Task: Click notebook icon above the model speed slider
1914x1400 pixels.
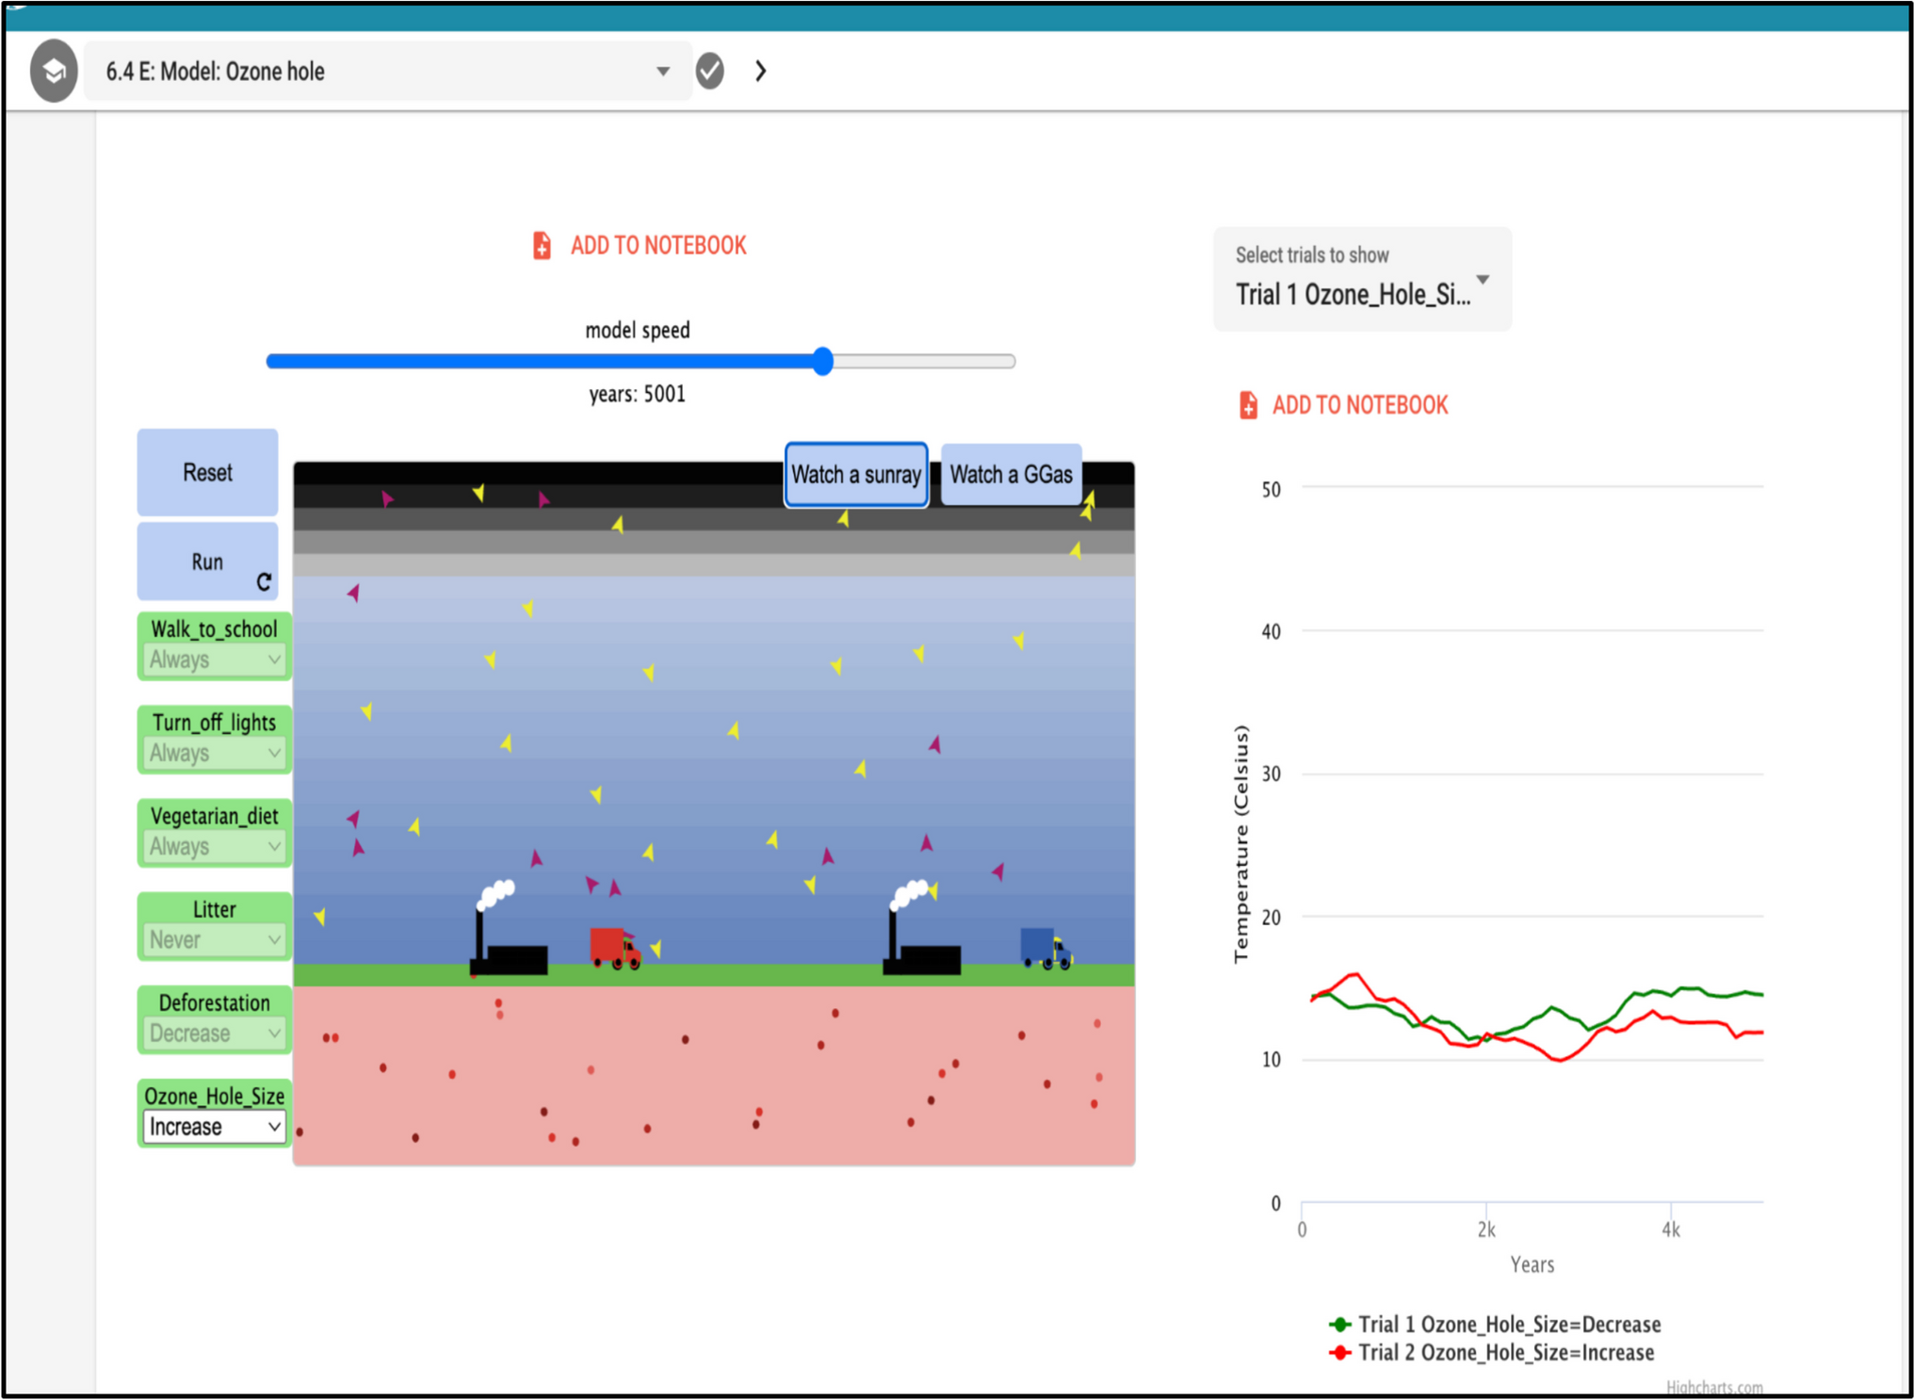Action: (542, 246)
